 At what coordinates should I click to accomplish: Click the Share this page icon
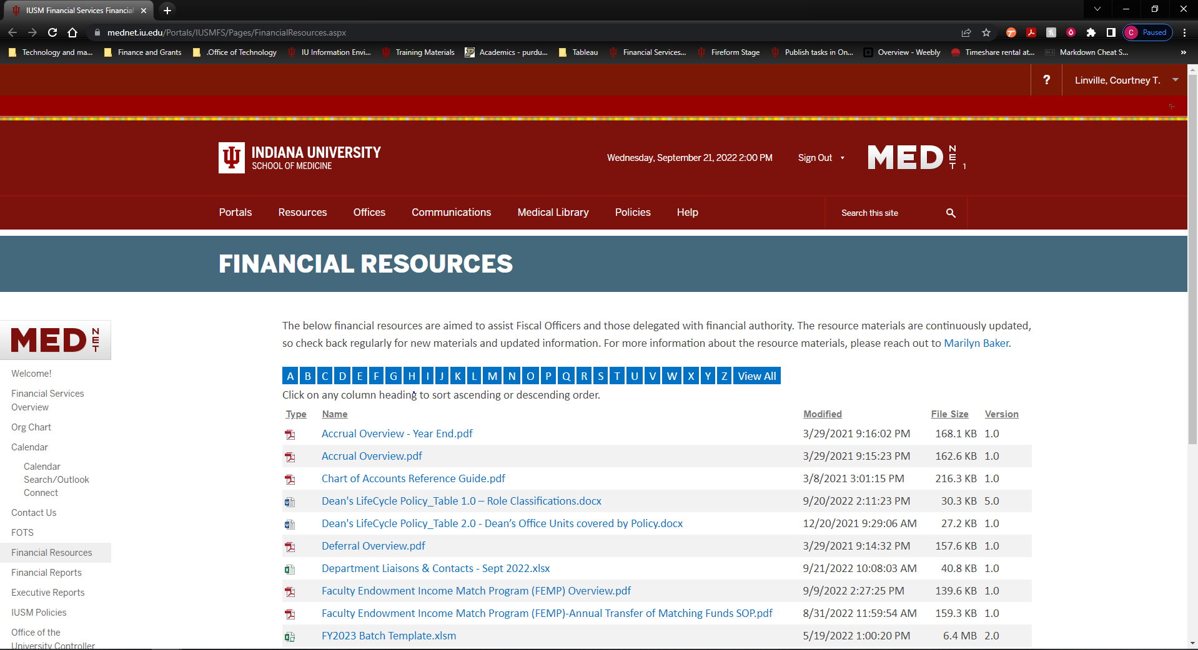pos(966,32)
